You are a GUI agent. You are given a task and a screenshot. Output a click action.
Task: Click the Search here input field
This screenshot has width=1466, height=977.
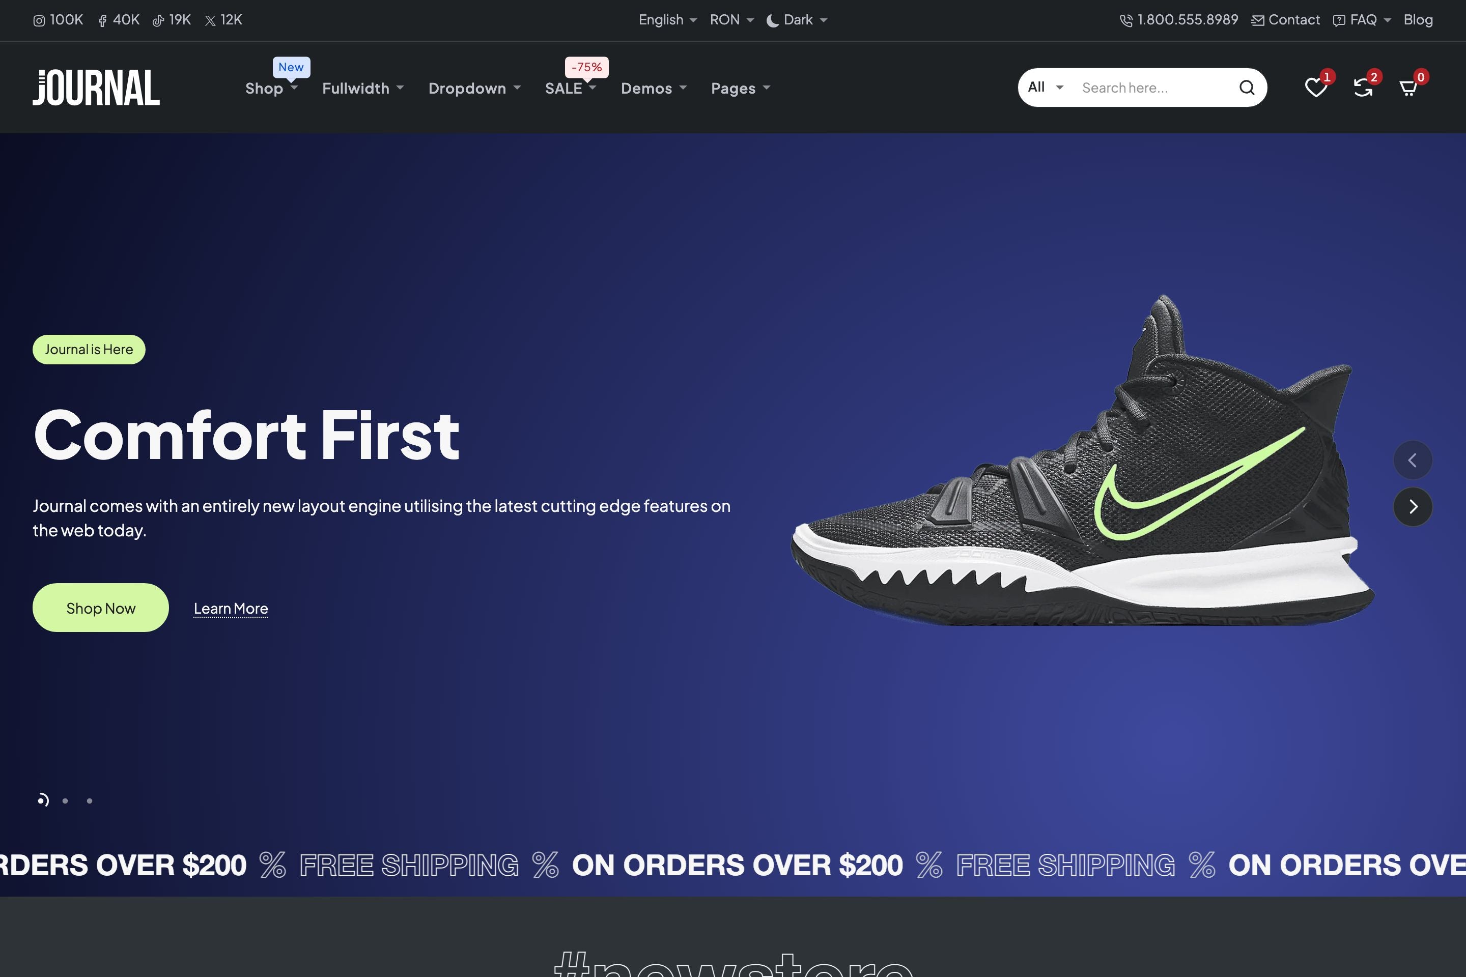(x=1153, y=88)
